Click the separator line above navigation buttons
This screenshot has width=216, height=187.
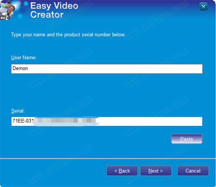coord(108,159)
